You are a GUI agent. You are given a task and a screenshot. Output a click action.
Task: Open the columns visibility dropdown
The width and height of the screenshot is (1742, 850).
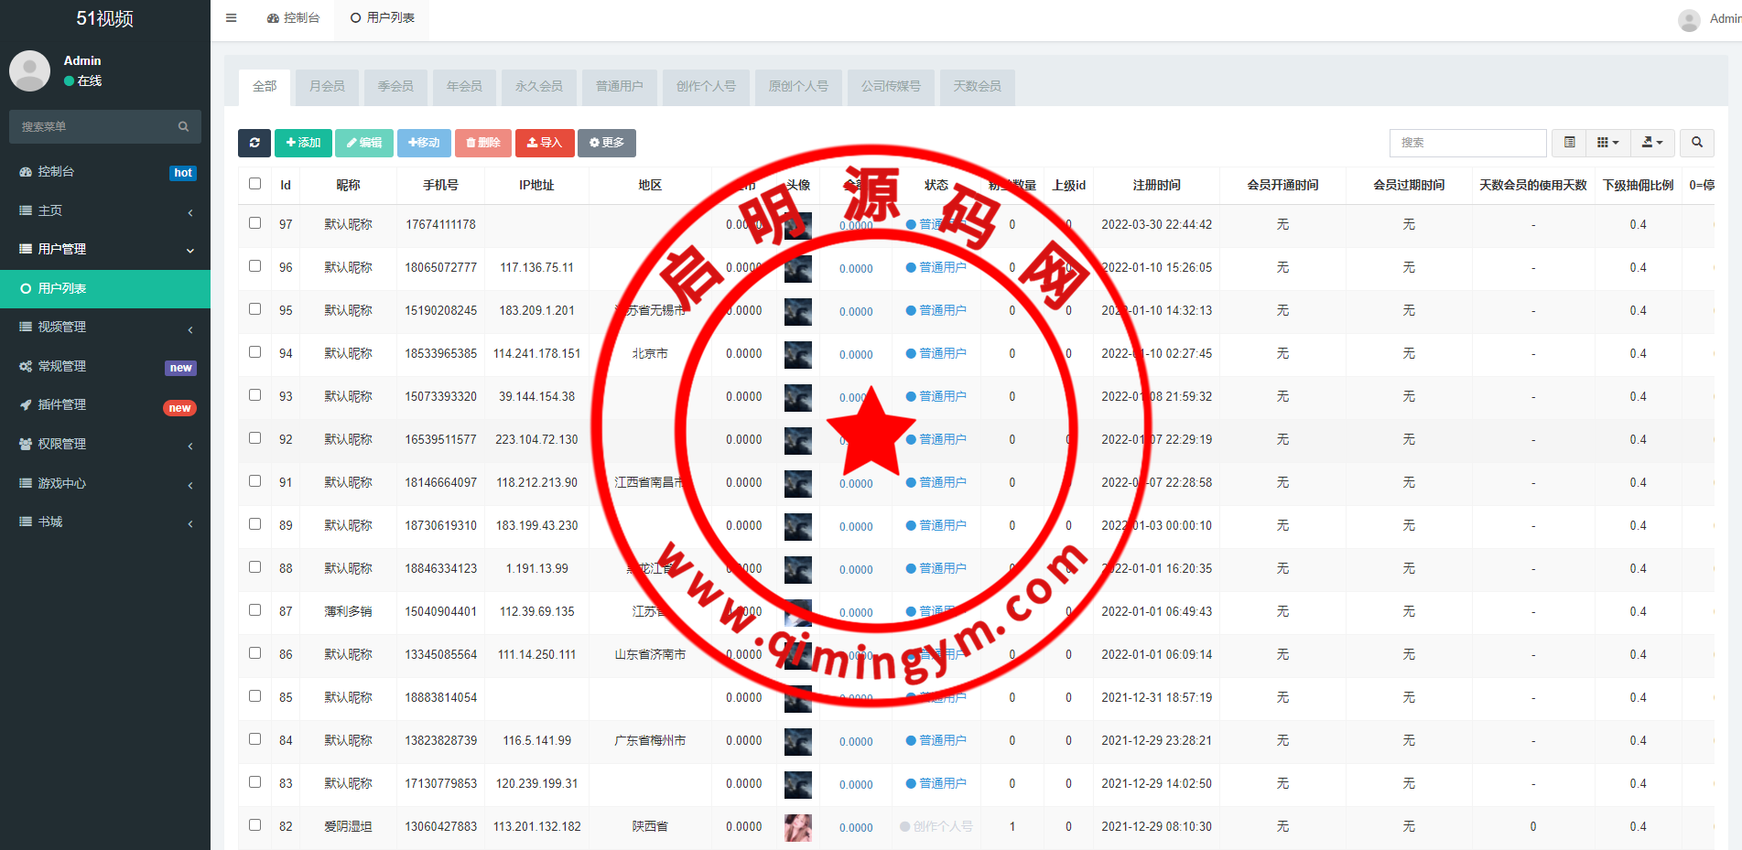coord(1607,143)
